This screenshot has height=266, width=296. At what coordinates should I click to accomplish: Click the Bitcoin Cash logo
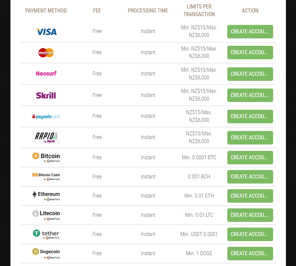tap(46, 176)
